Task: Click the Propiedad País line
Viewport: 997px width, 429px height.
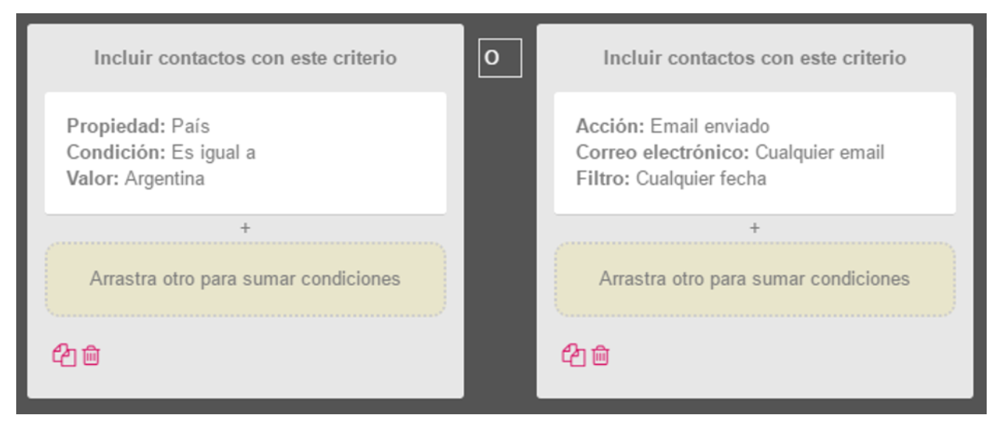Action: pos(139,127)
